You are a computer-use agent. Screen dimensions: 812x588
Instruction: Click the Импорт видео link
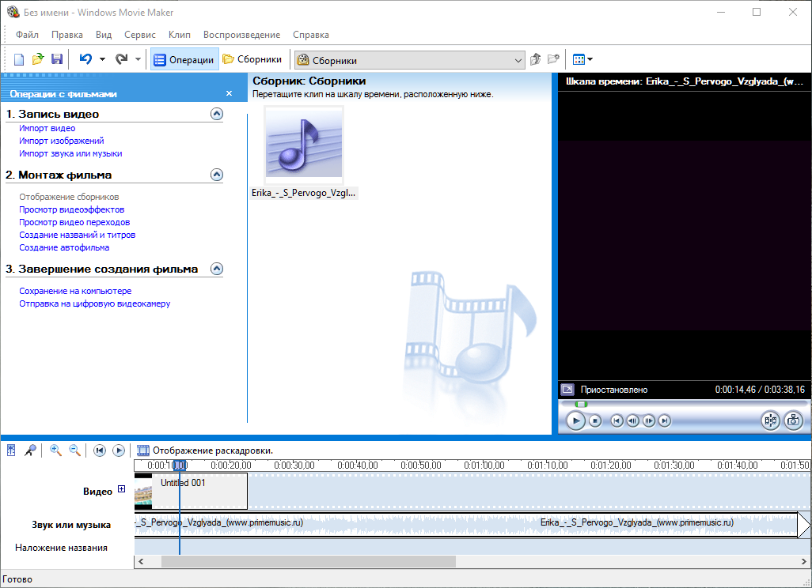(x=47, y=128)
